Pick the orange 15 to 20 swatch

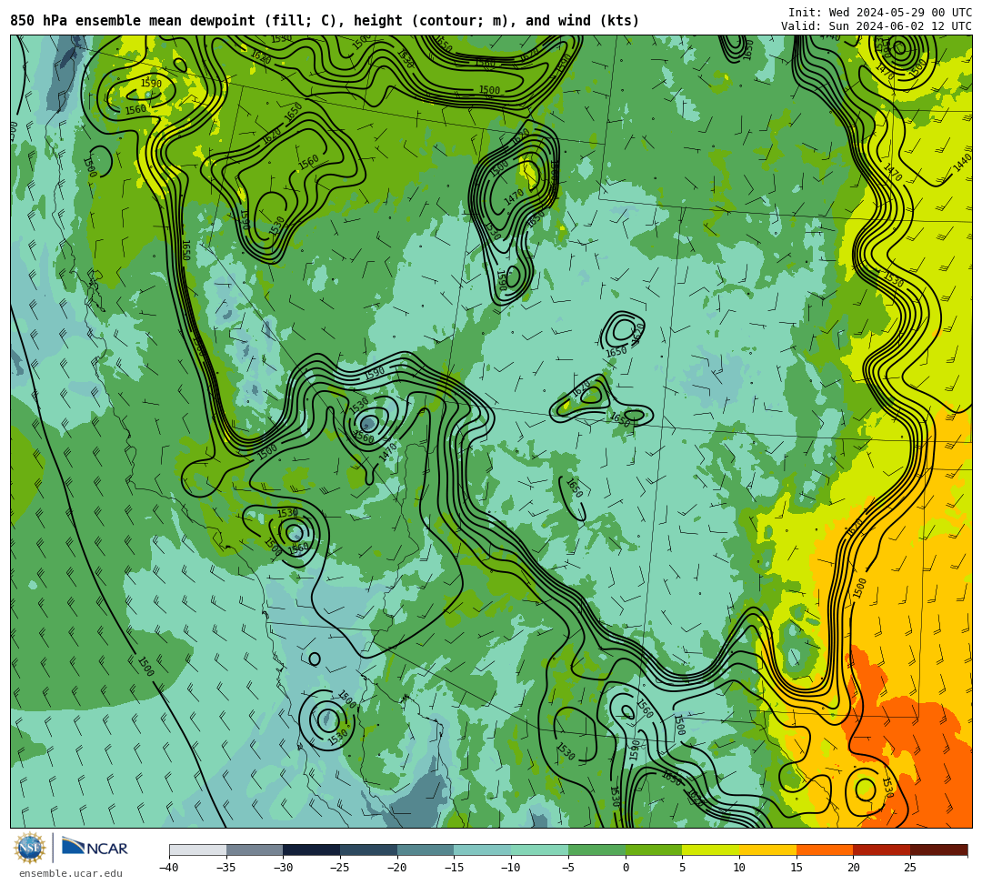[x=825, y=850]
